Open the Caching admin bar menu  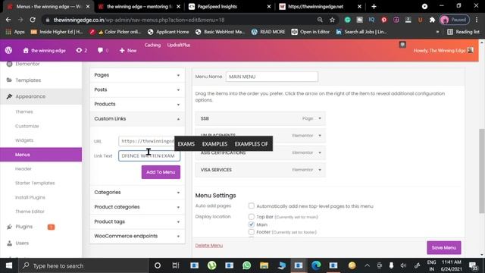pos(152,45)
